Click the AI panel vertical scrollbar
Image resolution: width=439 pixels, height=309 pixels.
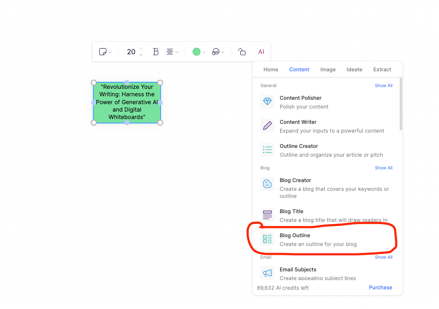point(401,104)
